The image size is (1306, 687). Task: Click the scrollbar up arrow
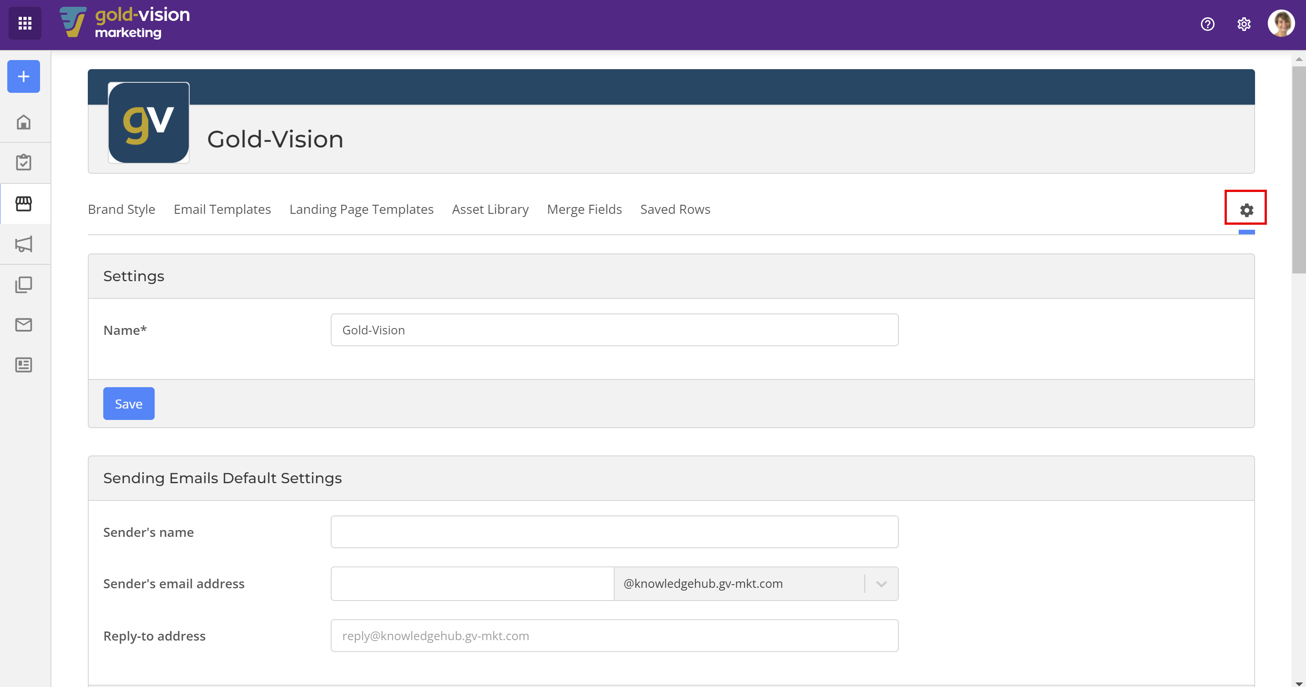point(1299,59)
